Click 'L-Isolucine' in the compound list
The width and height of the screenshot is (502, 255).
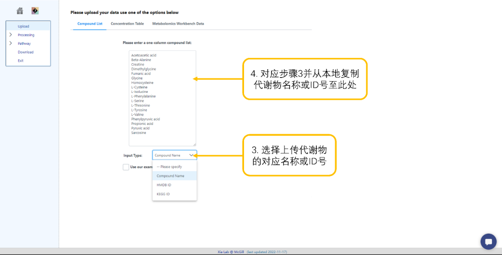tap(139, 92)
